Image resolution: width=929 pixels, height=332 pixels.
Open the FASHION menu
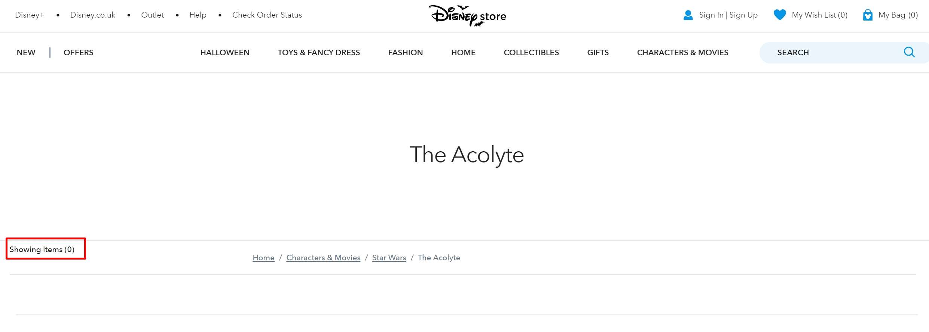[x=406, y=53]
